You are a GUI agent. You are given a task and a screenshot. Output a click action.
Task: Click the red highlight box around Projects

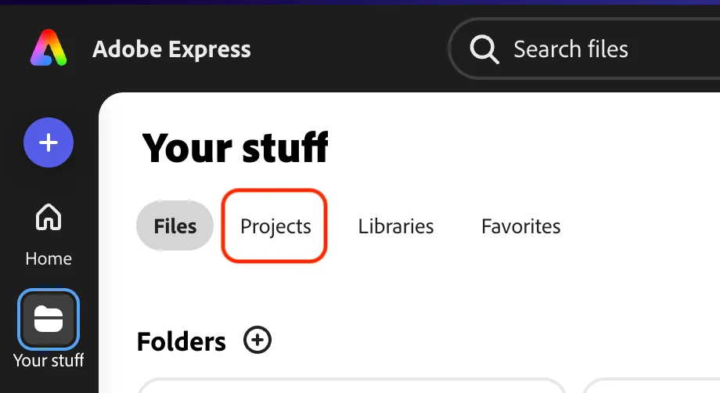(x=274, y=226)
